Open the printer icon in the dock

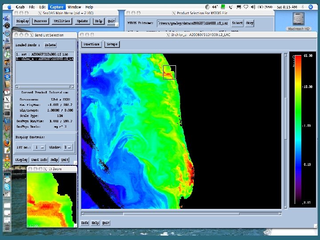[7, 180]
